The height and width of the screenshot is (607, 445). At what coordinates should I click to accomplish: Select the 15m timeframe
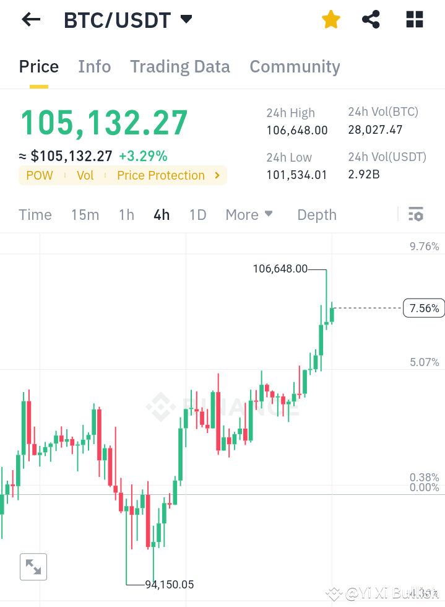[x=85, y=214]
